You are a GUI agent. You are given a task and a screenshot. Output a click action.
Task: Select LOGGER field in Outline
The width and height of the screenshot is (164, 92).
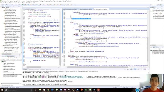[158, 14]
